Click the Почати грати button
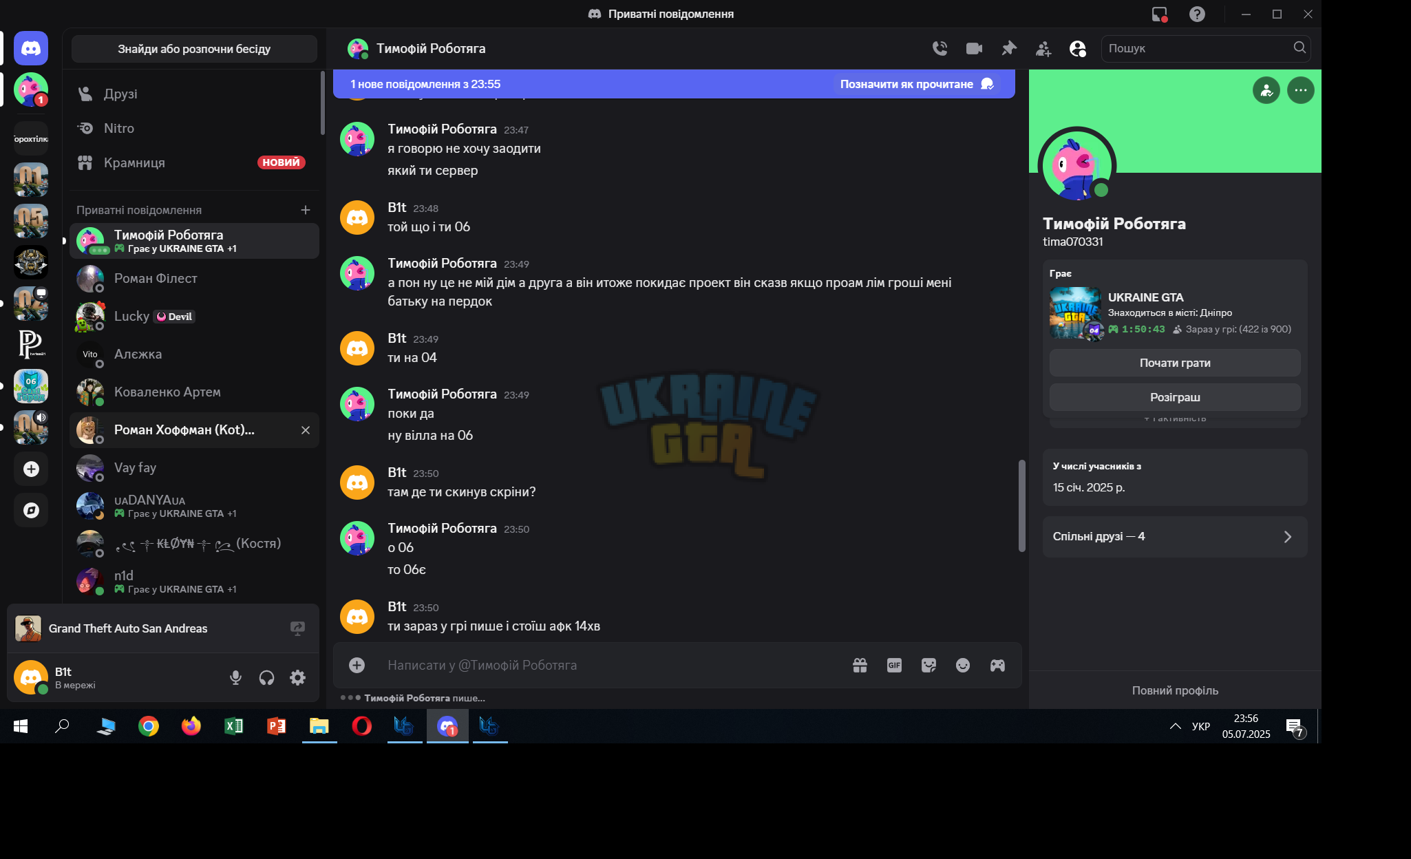 tap(1175, 363)
